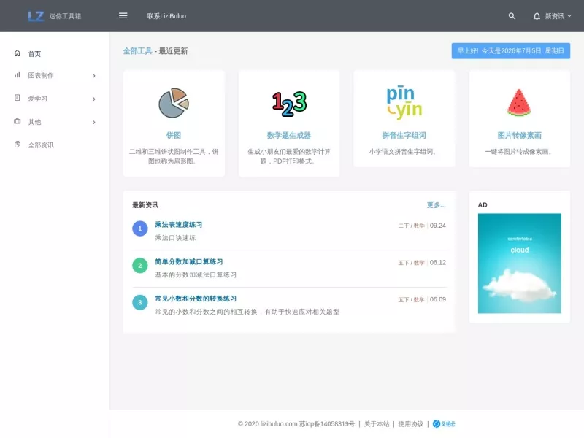Screen dimensions: 584x438
Task: Expand the 图表制作 chevron
Action: 94,76
